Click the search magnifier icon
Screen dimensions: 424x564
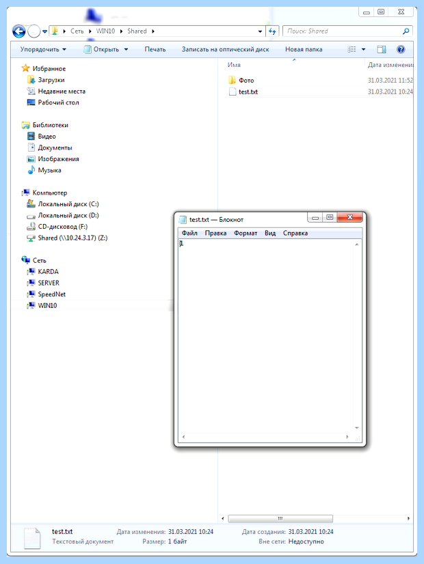coord(406,31)
